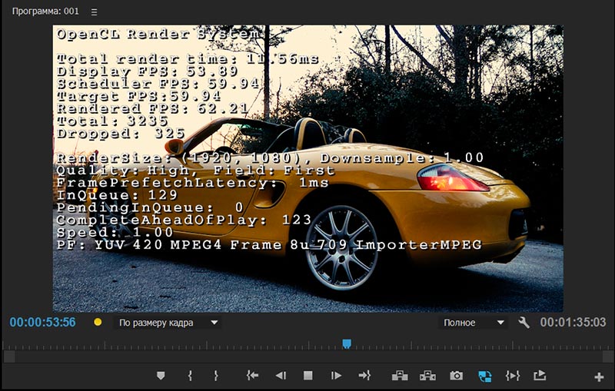Viewport: 615px width, 391px height.
Task: Step forward one frame
Action: pyautogui.click(x=336, y=376)
